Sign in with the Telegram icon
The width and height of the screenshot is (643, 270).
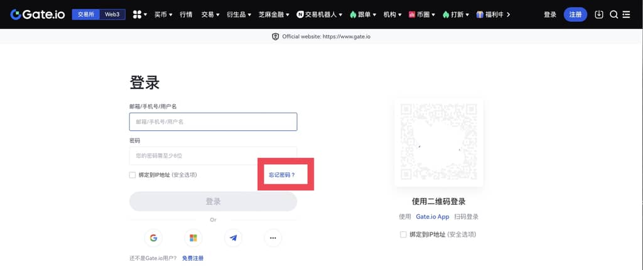pyautogui.click(x=233, y=237)
